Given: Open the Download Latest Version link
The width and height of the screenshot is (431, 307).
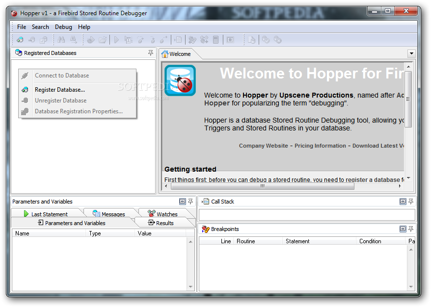Looking at the screenshot, I should click(378, 146).
